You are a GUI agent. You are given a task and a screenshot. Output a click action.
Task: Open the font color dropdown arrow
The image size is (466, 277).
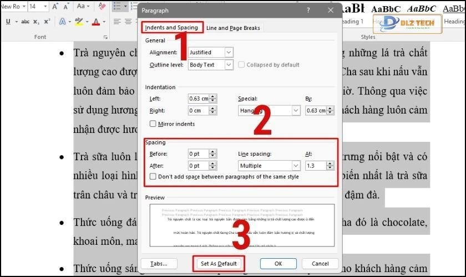click(104, 22)
